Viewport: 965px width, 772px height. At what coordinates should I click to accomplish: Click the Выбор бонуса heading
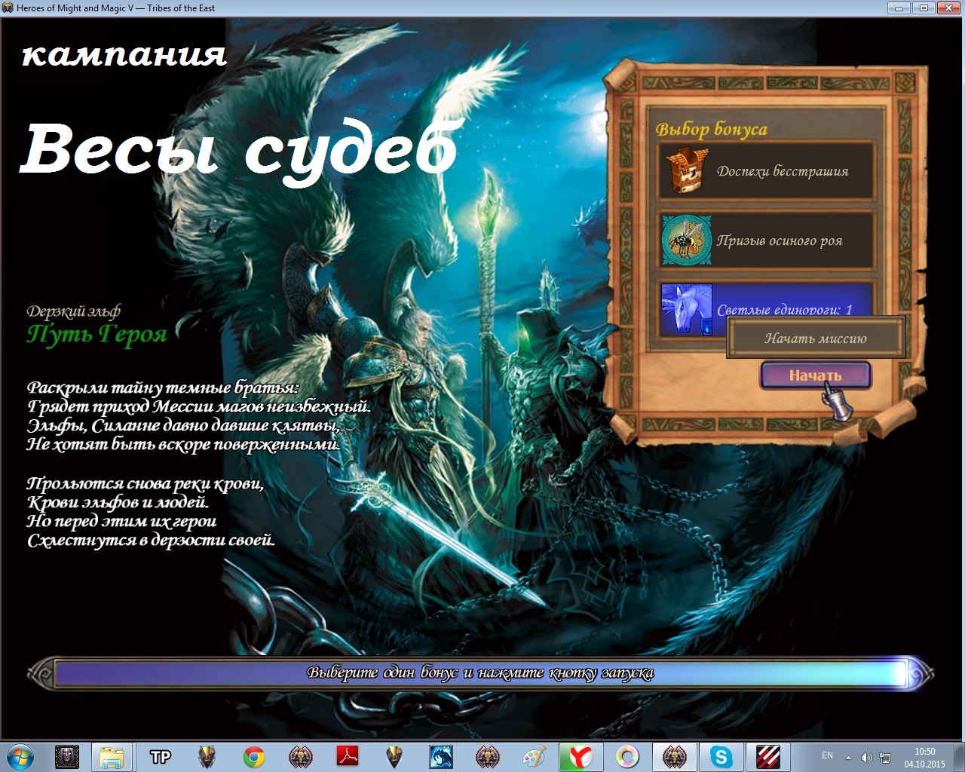pos(711,130)
